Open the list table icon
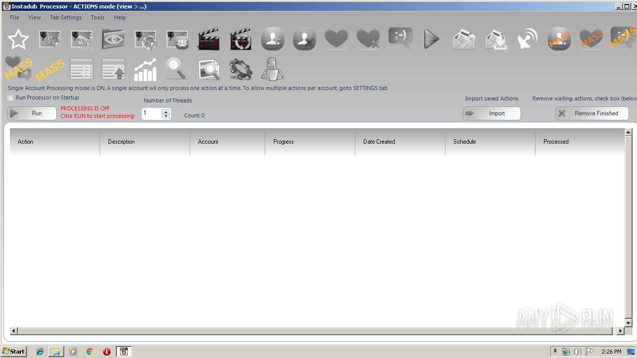 point(82,69)
